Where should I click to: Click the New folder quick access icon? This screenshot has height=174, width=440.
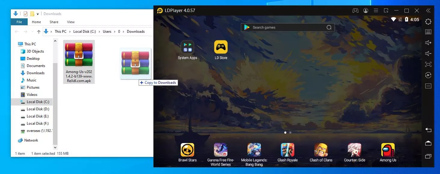coord(32,14)
